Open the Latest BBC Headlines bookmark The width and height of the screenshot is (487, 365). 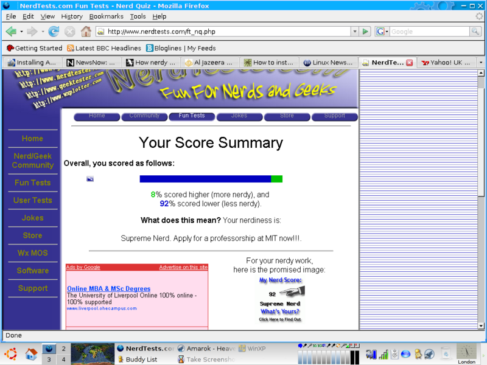pos(104,48)
